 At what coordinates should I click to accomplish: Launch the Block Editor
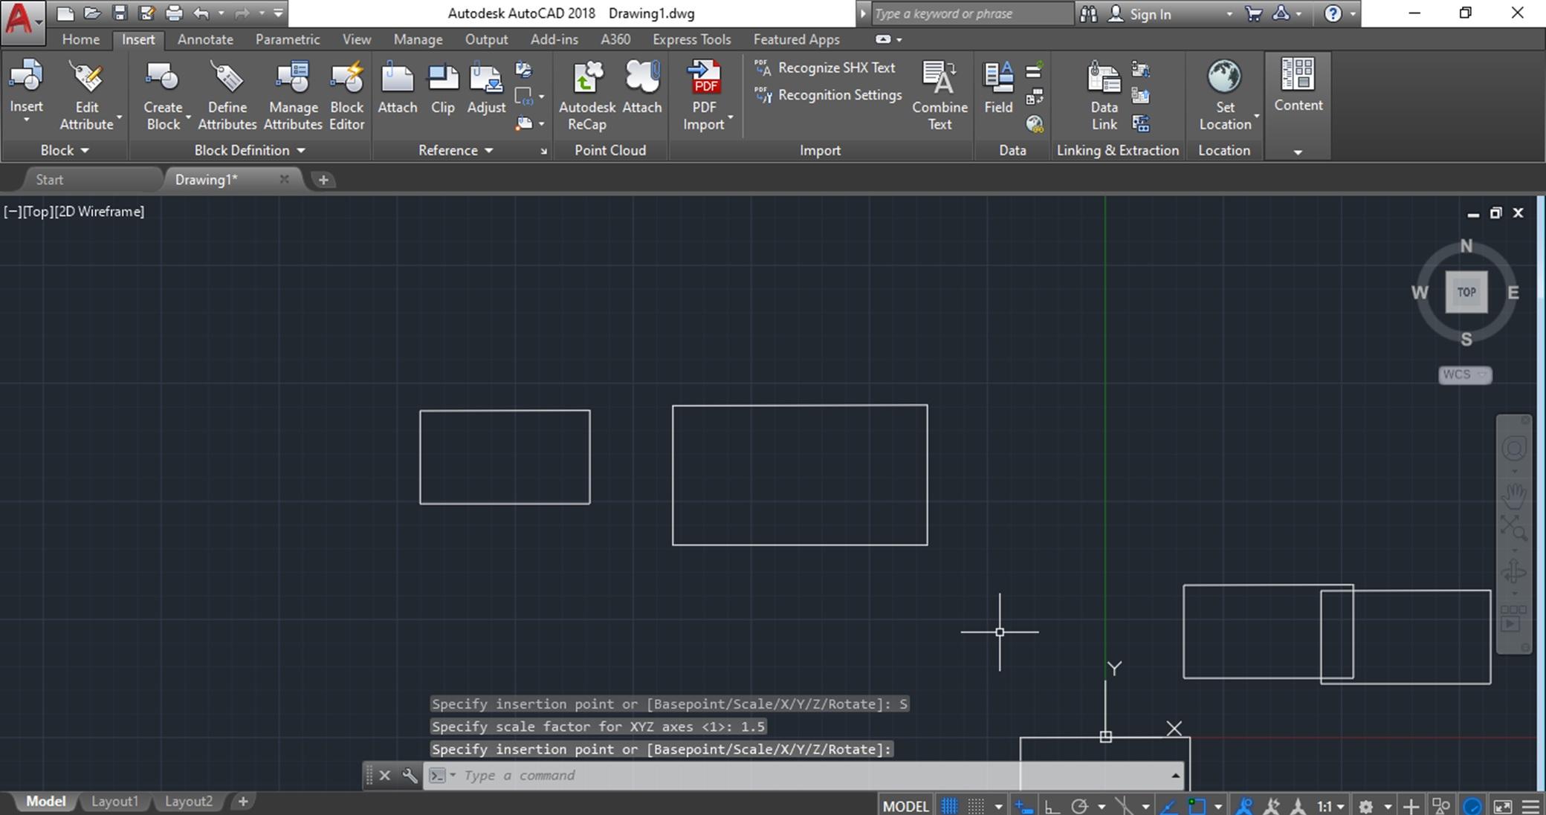point(346,95)
